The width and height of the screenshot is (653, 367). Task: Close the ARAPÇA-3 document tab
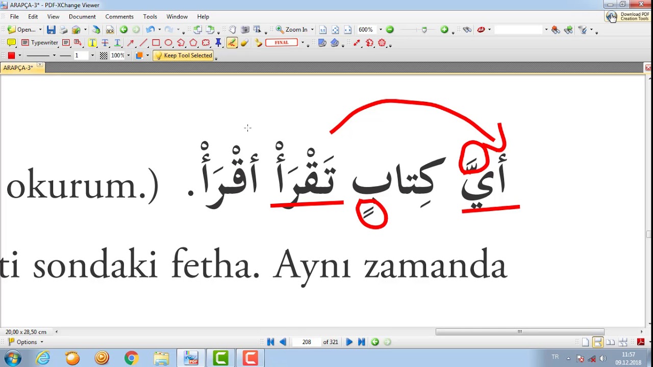click(x=40, y=65)
